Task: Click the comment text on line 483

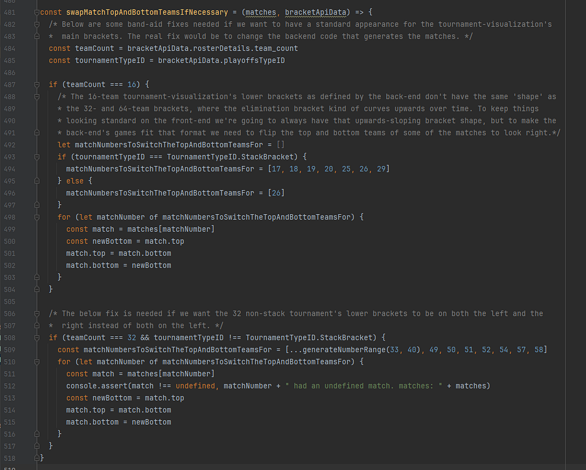Action: tap(261, 36)
